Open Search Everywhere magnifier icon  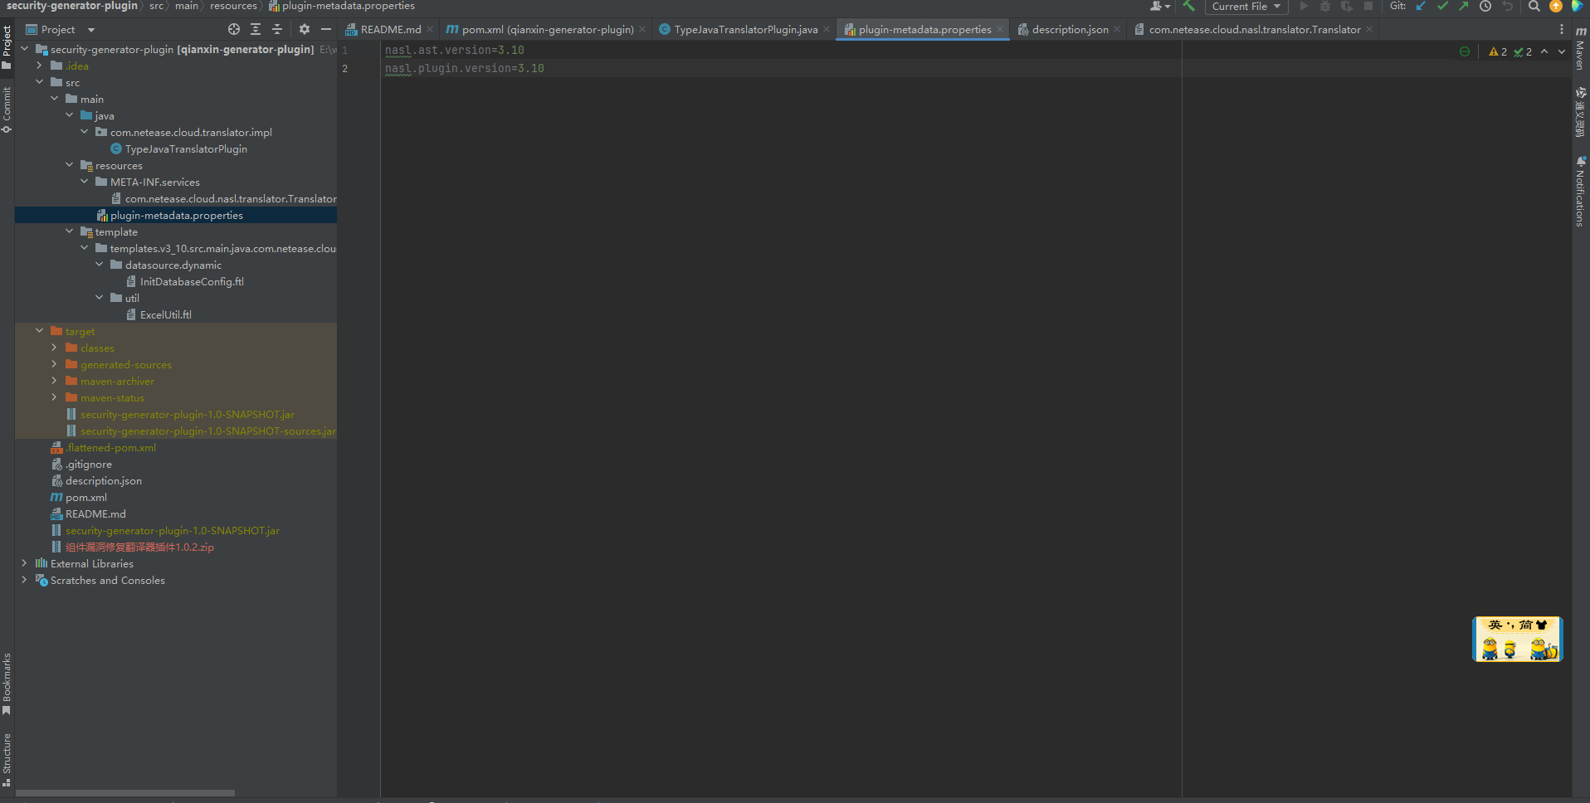coord(1534,6)
